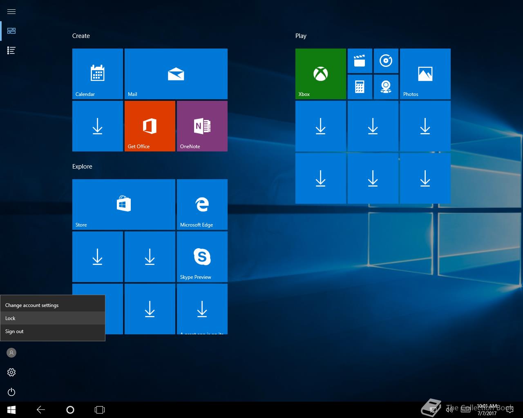Viewport: 523px width, 418px height.
Task: Open the clock showing 10:01 AM
Action: (x=487, y=410)
